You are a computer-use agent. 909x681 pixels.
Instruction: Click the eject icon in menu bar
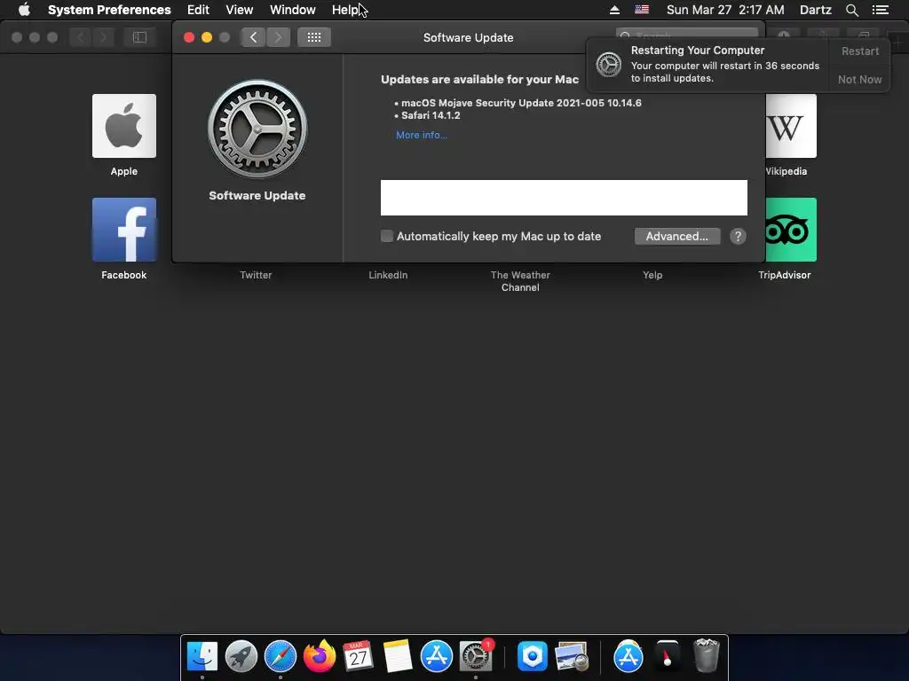tap(614, 10)
